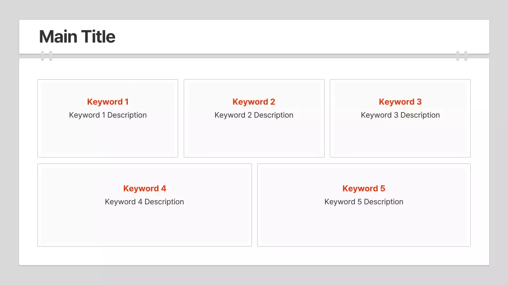Select the Keyword 4 heading

tap(144, 188)
